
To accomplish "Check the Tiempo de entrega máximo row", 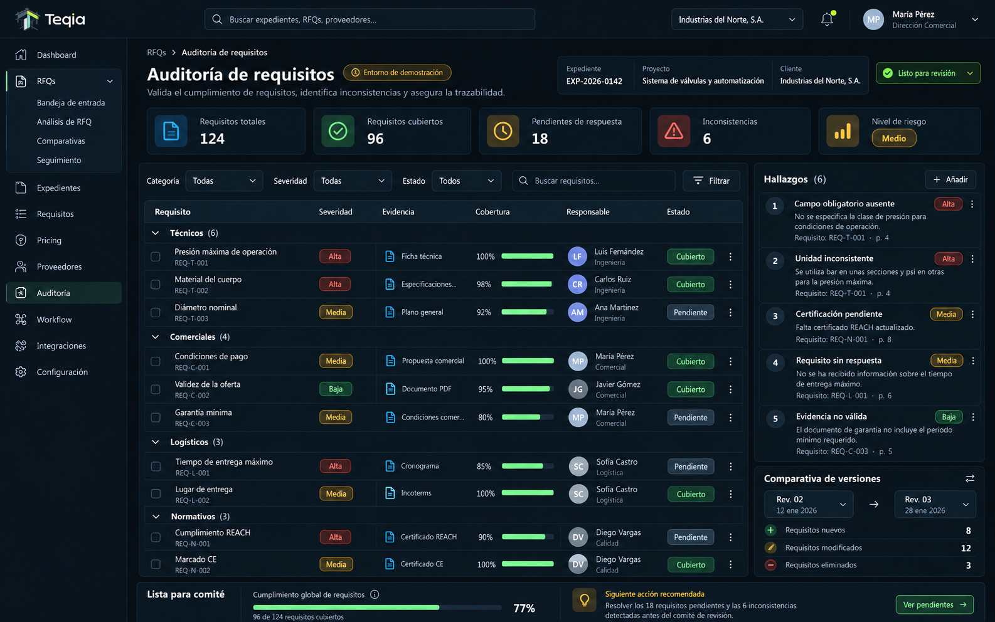I will point(156,467).
